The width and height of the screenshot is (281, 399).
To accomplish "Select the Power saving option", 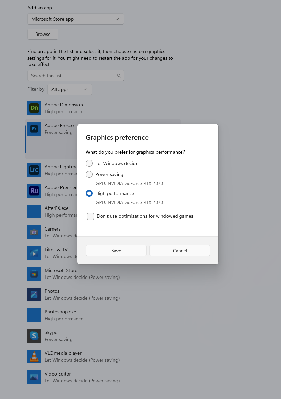I will [x=89, y=174].
